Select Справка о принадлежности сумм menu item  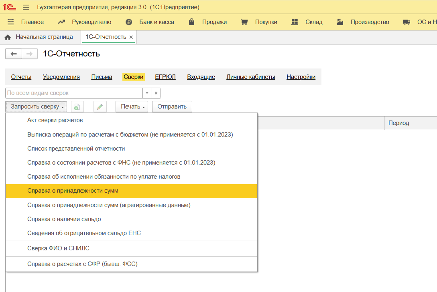tap(73, 191)
